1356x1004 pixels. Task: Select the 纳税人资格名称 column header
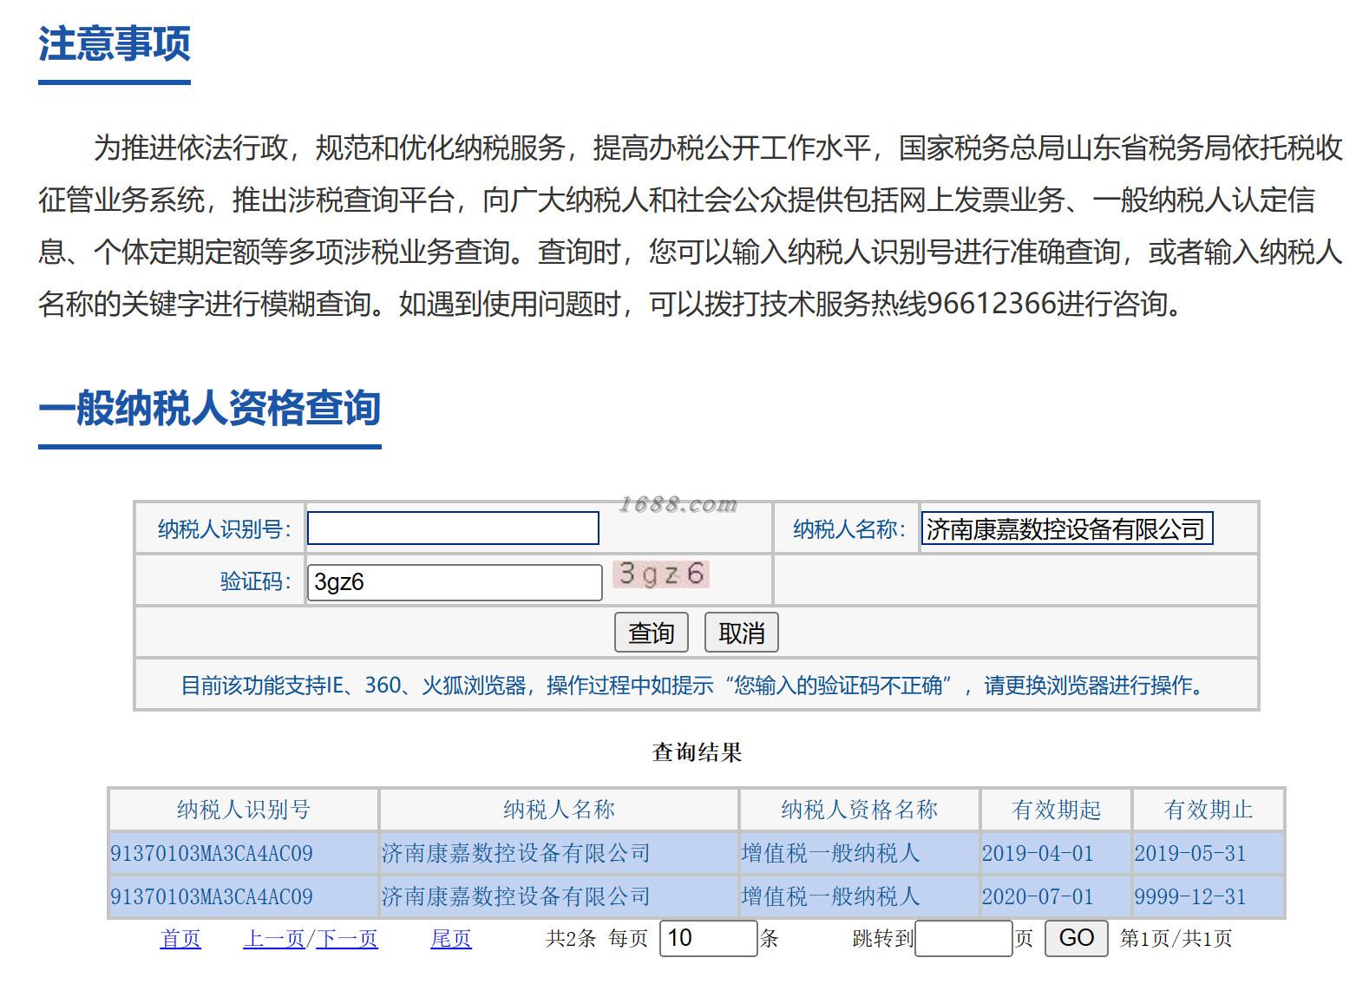coord(860,810)
